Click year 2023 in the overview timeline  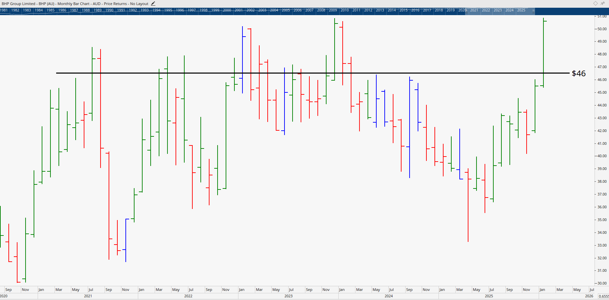pos(498,10)
